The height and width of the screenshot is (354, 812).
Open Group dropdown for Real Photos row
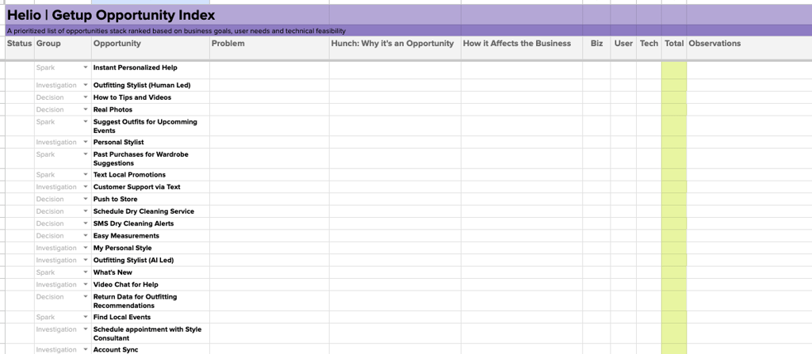pos(86,110)
